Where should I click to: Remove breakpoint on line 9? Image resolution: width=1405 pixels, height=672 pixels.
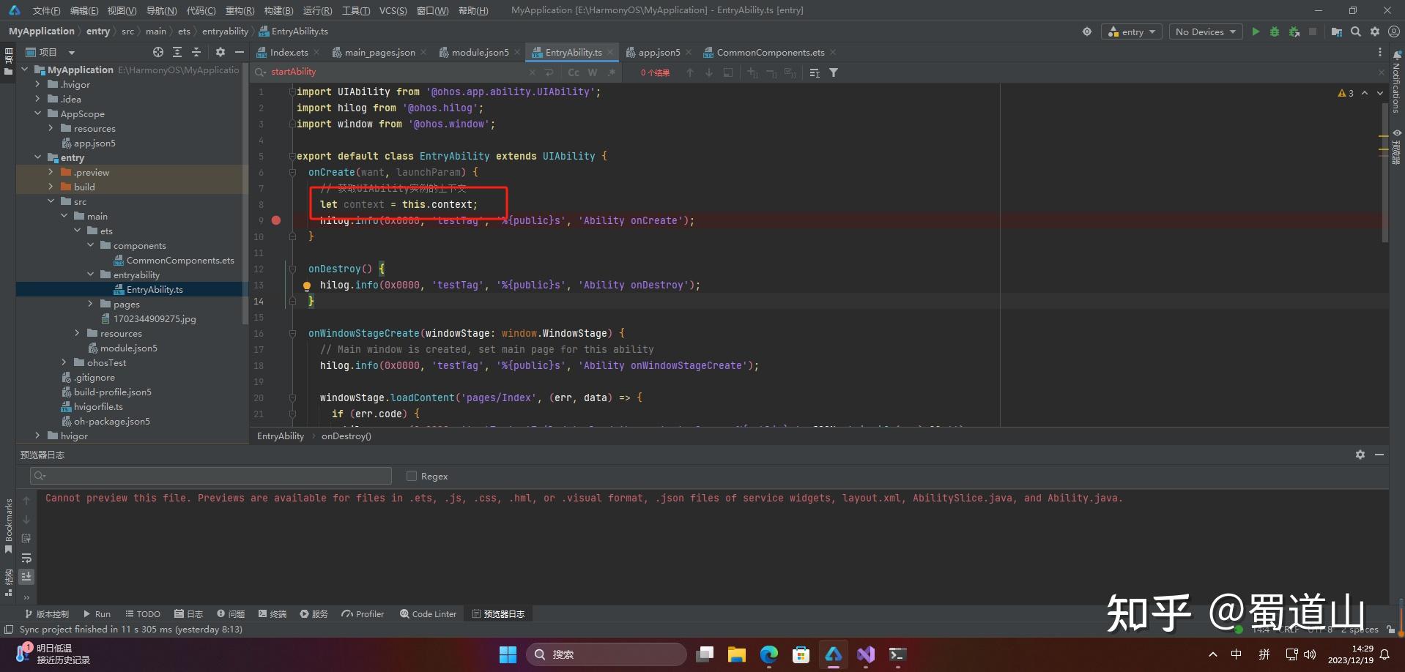pyautogui.click(x=276, y=220)
